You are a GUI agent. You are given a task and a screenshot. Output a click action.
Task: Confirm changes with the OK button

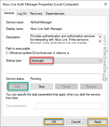click(x=54, y=122)
